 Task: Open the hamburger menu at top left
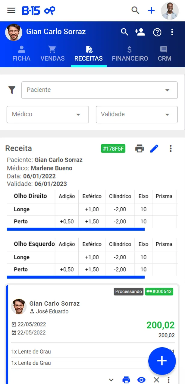tap(11, 10)
